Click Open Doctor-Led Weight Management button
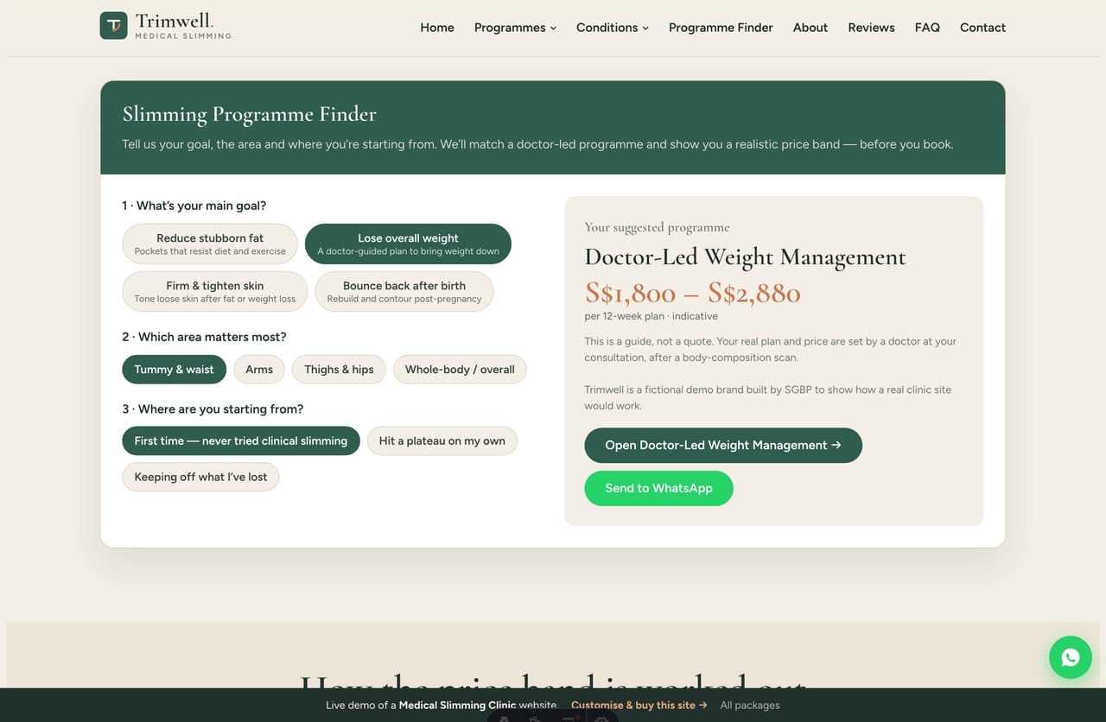1106x722 pixels. 723,446
